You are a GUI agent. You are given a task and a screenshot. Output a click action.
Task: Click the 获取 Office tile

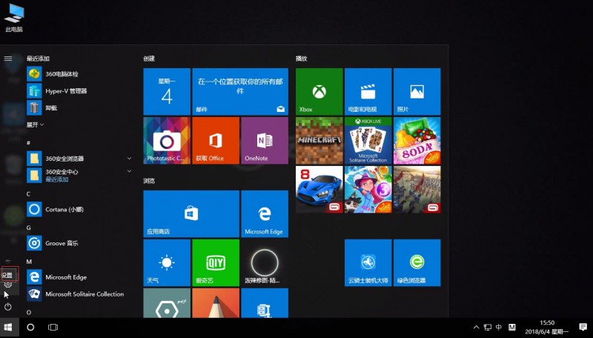(x=216, y=140)
